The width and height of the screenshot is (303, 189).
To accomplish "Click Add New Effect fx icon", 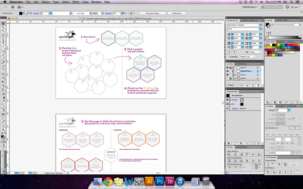I will tap(241, 144).
